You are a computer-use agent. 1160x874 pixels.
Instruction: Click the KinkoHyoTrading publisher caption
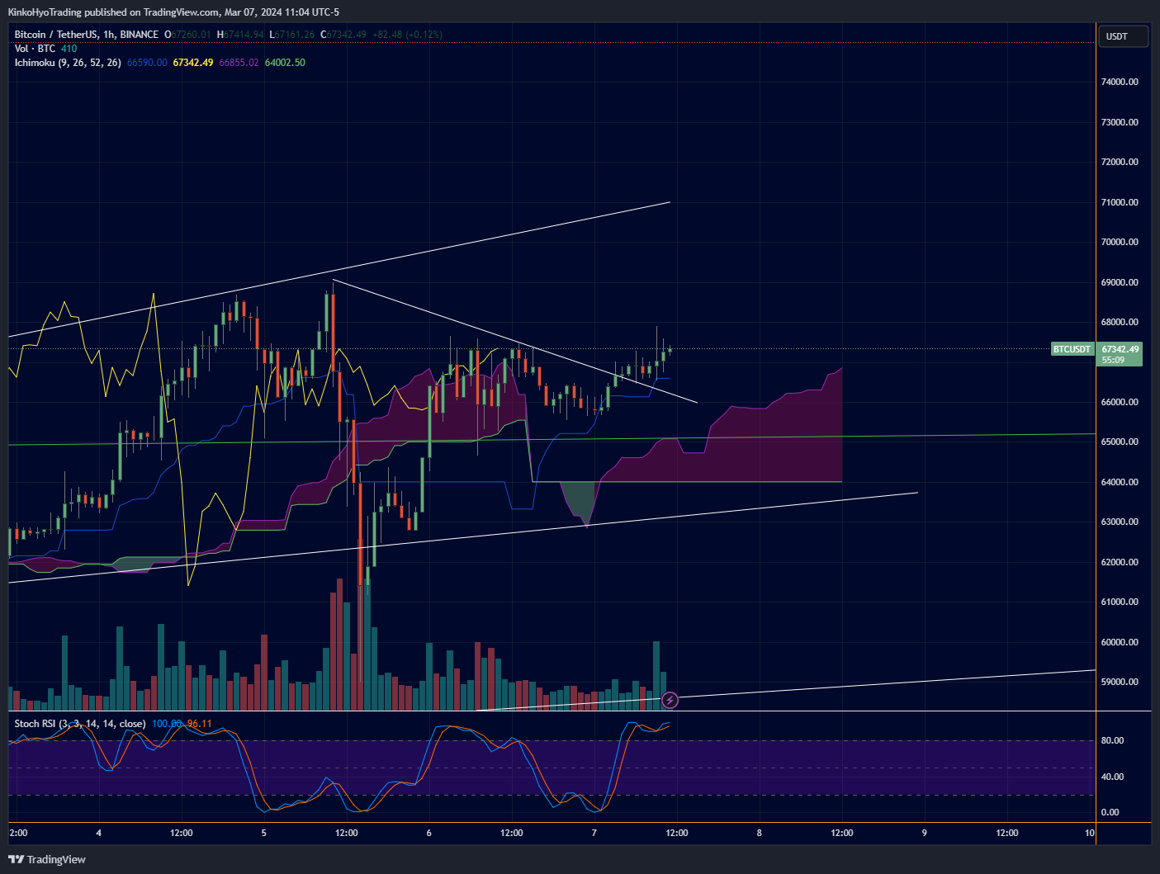173,12
